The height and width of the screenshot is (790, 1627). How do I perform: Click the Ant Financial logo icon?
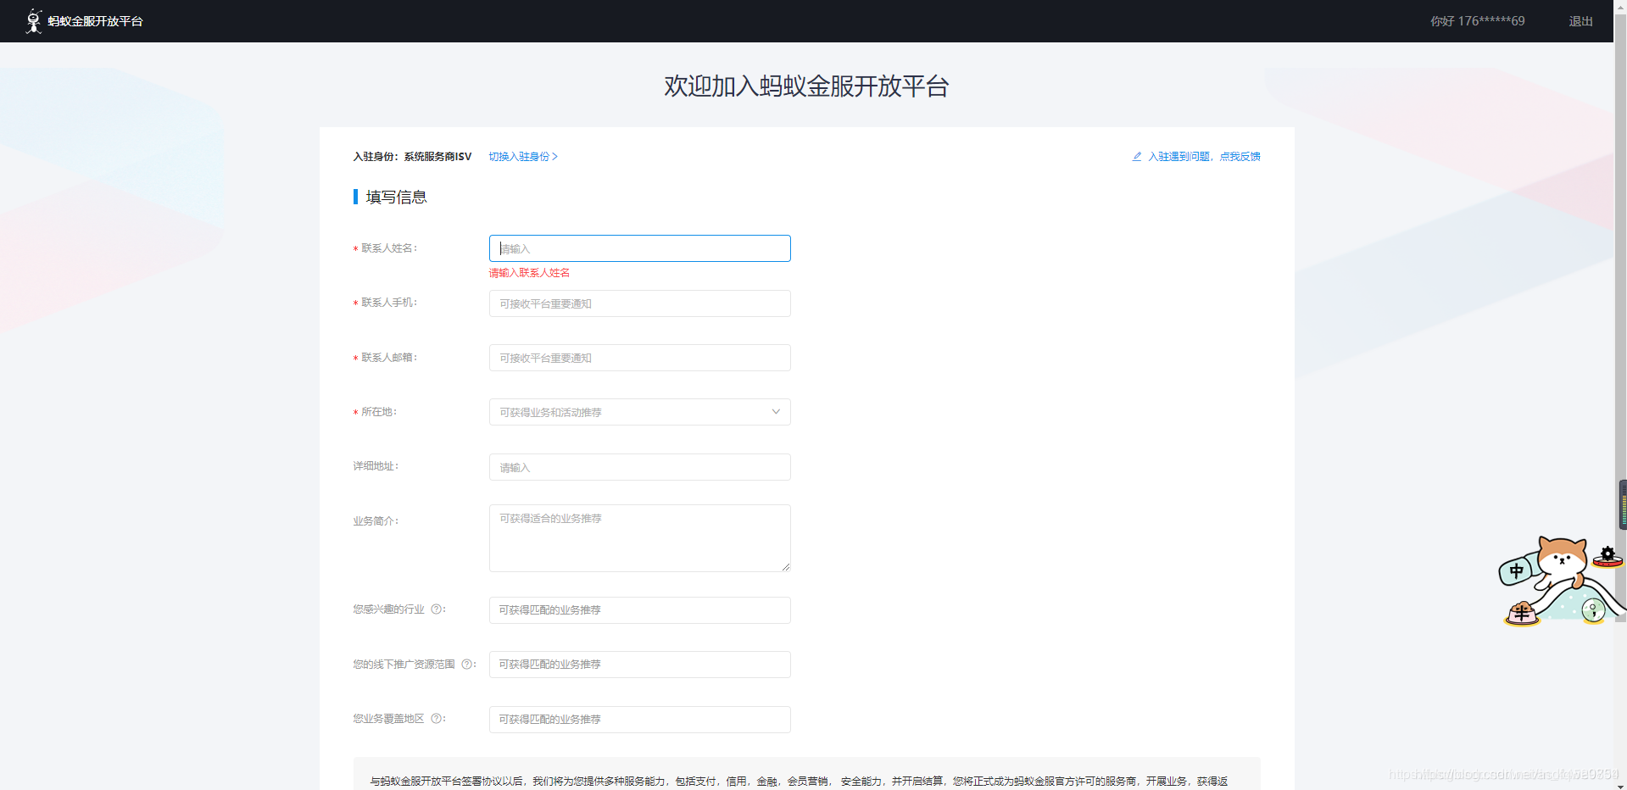tap(34, 21)
